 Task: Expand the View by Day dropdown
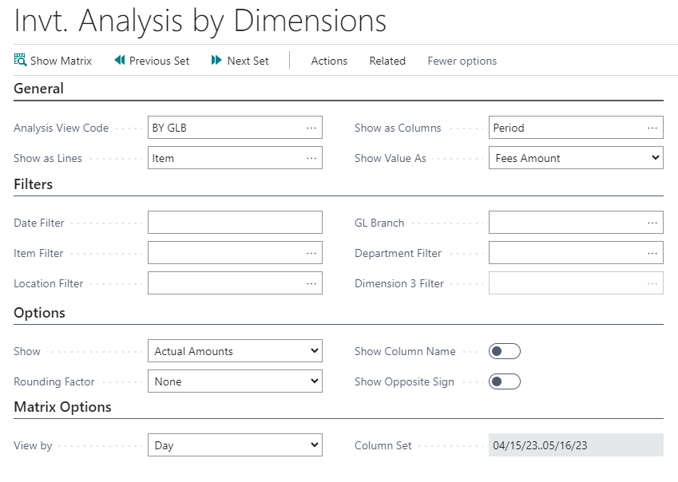235,445
